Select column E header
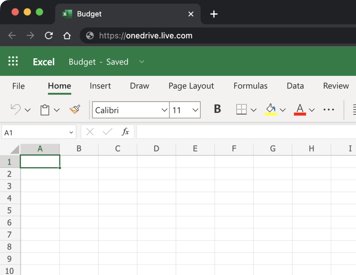 [x=195, y=149]
